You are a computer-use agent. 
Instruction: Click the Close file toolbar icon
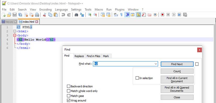coord(26,15)
